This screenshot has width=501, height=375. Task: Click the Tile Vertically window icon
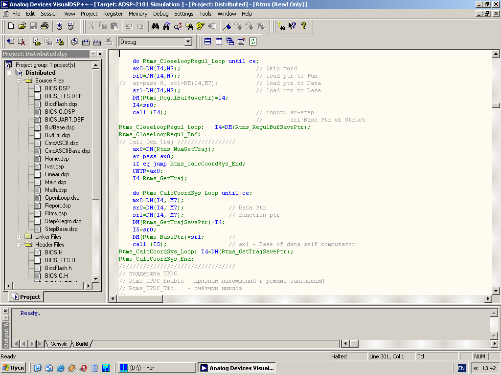click(x=219, y=42)
